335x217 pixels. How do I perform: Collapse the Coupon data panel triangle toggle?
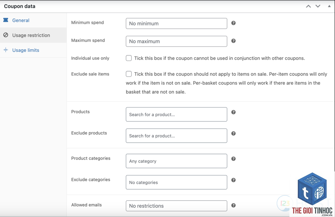click(x=329, y=6)
